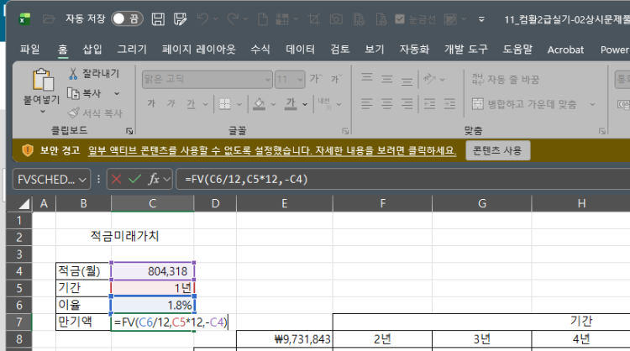Toggle AutoSave (자동 저장) switch
The height and width of the screenshot is (351, 630).
tap(127, 18)
